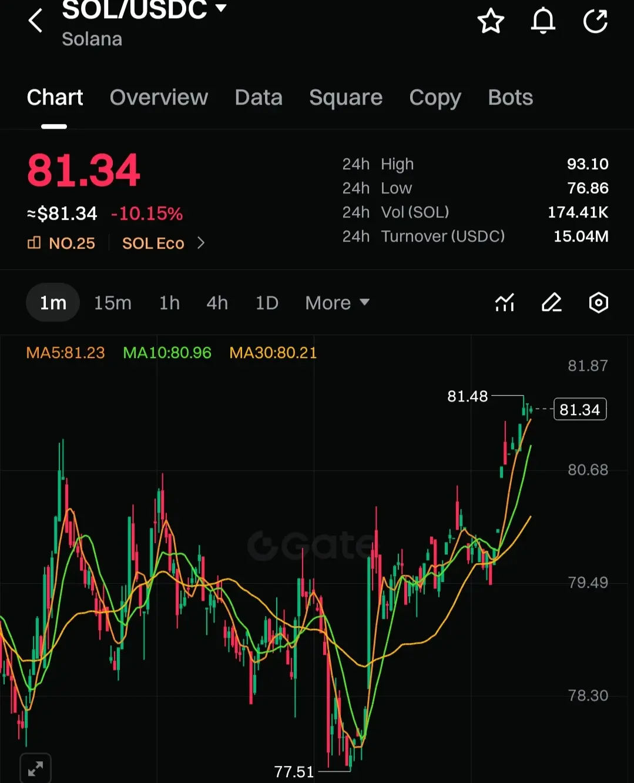Tap the MA30:80.21 indicator label
The image size is (634, 783).
[273, 353]
